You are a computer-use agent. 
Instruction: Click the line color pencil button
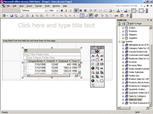(x=126, y=11)
